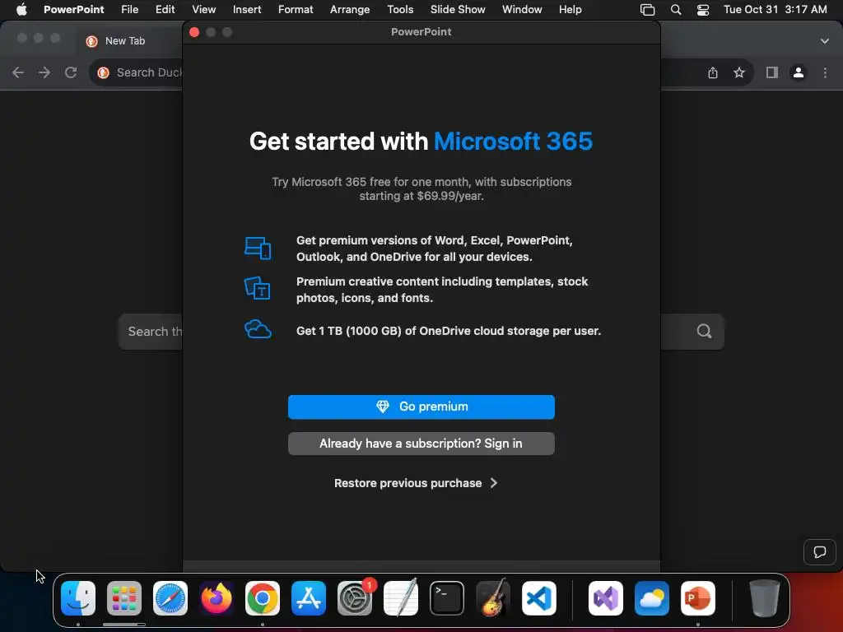The height and width of the screenshot is (632, 843).
Task: Toggle the browser side panel icon
Action: click(x=772, y=72)
